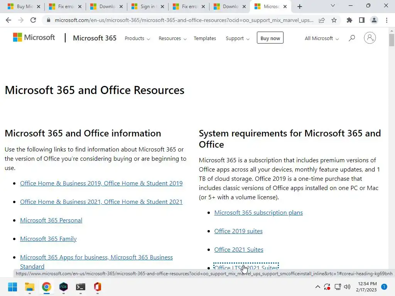Open Chrome's three-dot menu

click(387, 20)
